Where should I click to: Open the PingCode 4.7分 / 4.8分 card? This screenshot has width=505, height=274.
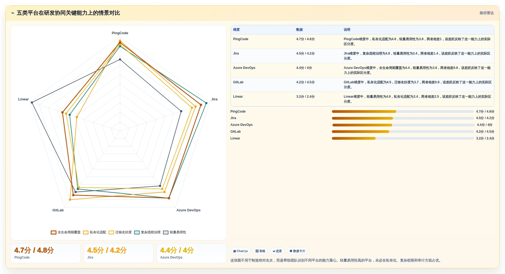46,253
